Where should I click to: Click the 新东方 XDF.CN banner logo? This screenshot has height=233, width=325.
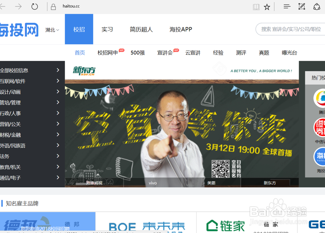(x=84, y=71)
